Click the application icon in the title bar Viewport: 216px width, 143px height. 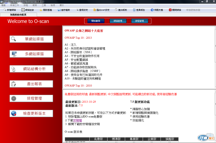[1, 2]
